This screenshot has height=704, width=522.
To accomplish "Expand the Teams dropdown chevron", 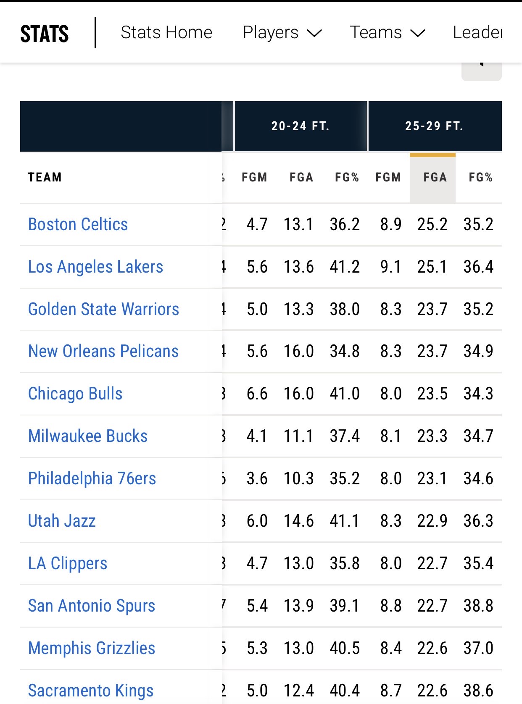I will [418, 33].
